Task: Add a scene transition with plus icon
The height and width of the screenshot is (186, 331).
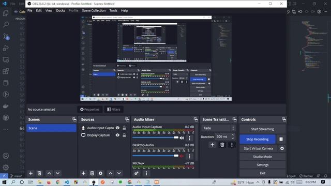Action: (x=213, y=145)
